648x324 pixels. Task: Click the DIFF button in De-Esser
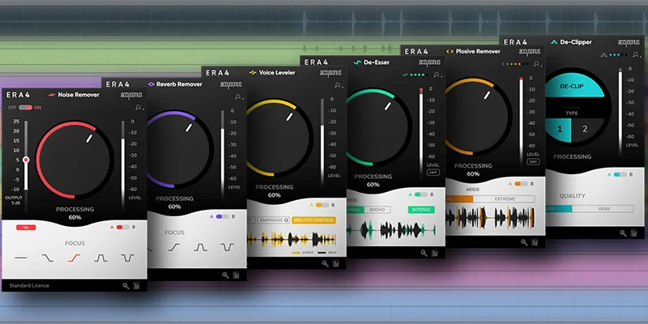[x=433, y=173]
